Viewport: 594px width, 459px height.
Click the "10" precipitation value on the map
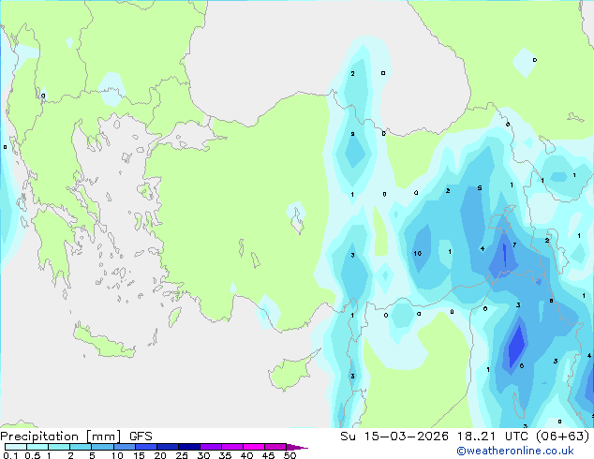pyautogui.click(x=418, y=253)
